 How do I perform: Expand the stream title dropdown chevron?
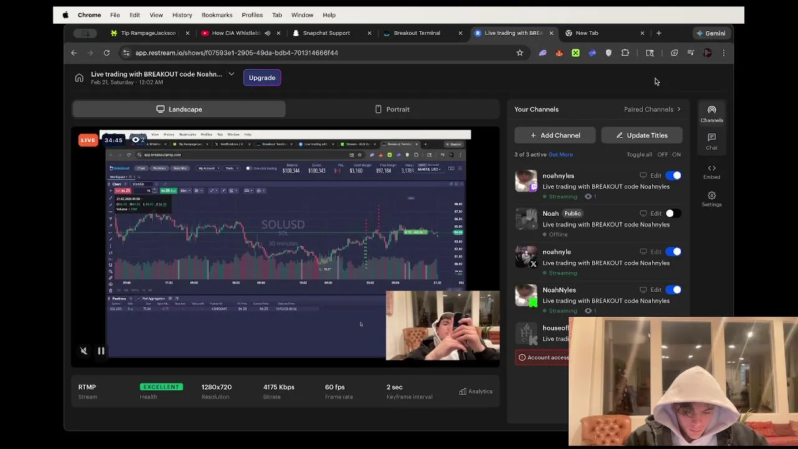(x=231, y=74)
